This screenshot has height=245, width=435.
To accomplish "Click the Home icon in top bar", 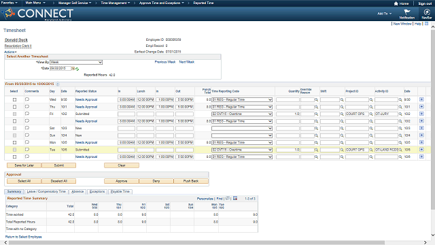I will (396, 3).
